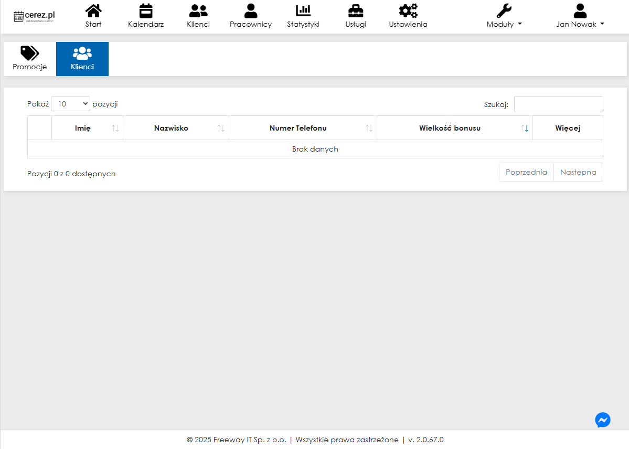The image size is (629, 449).
Task: Sort table by Nazwisko column
Action: tap(176, 128)
